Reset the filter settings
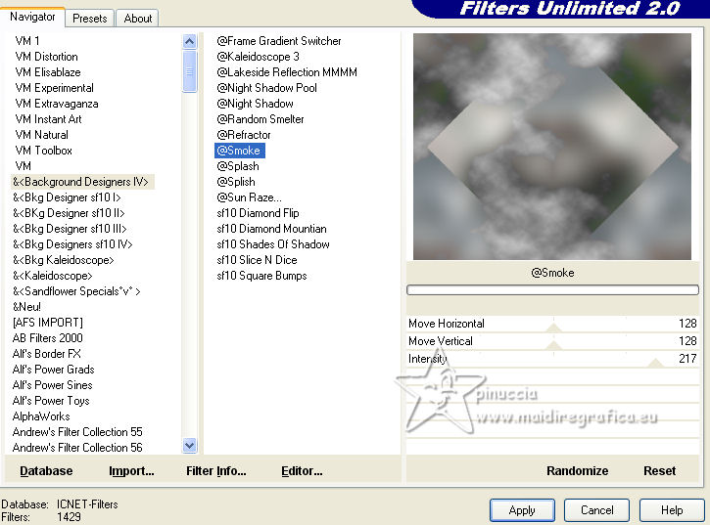 [659, 470]
